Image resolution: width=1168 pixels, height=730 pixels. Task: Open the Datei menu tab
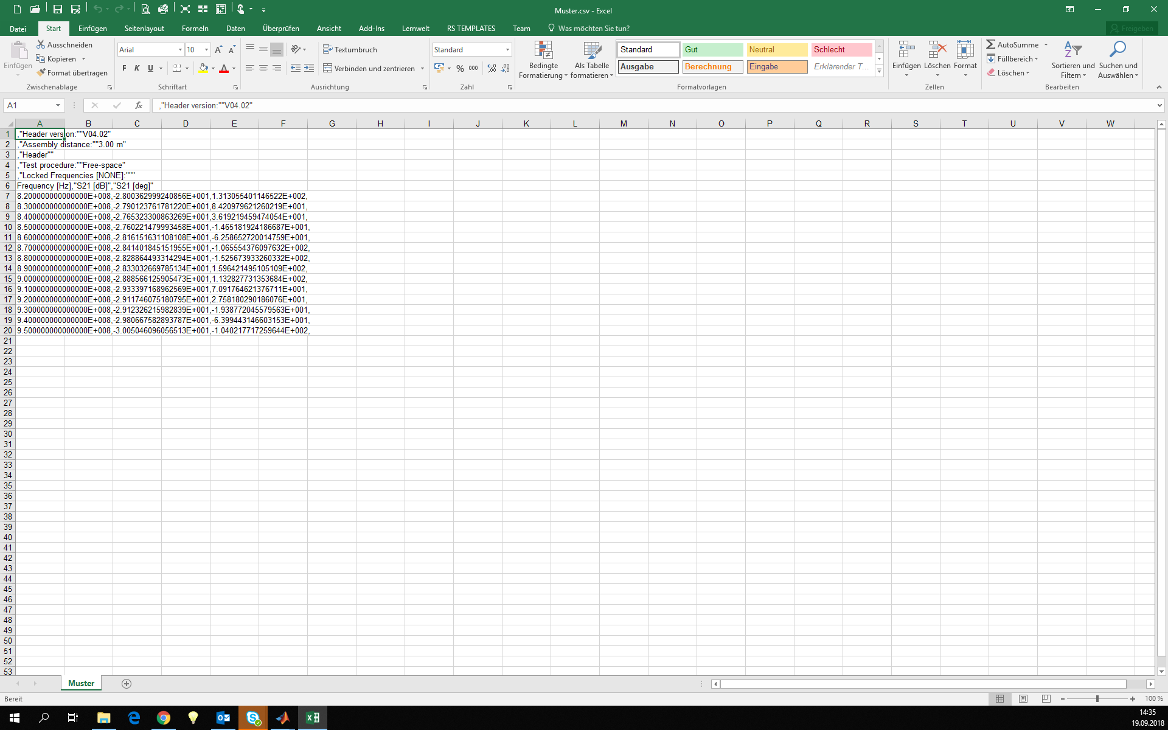(x=18, y=29)
